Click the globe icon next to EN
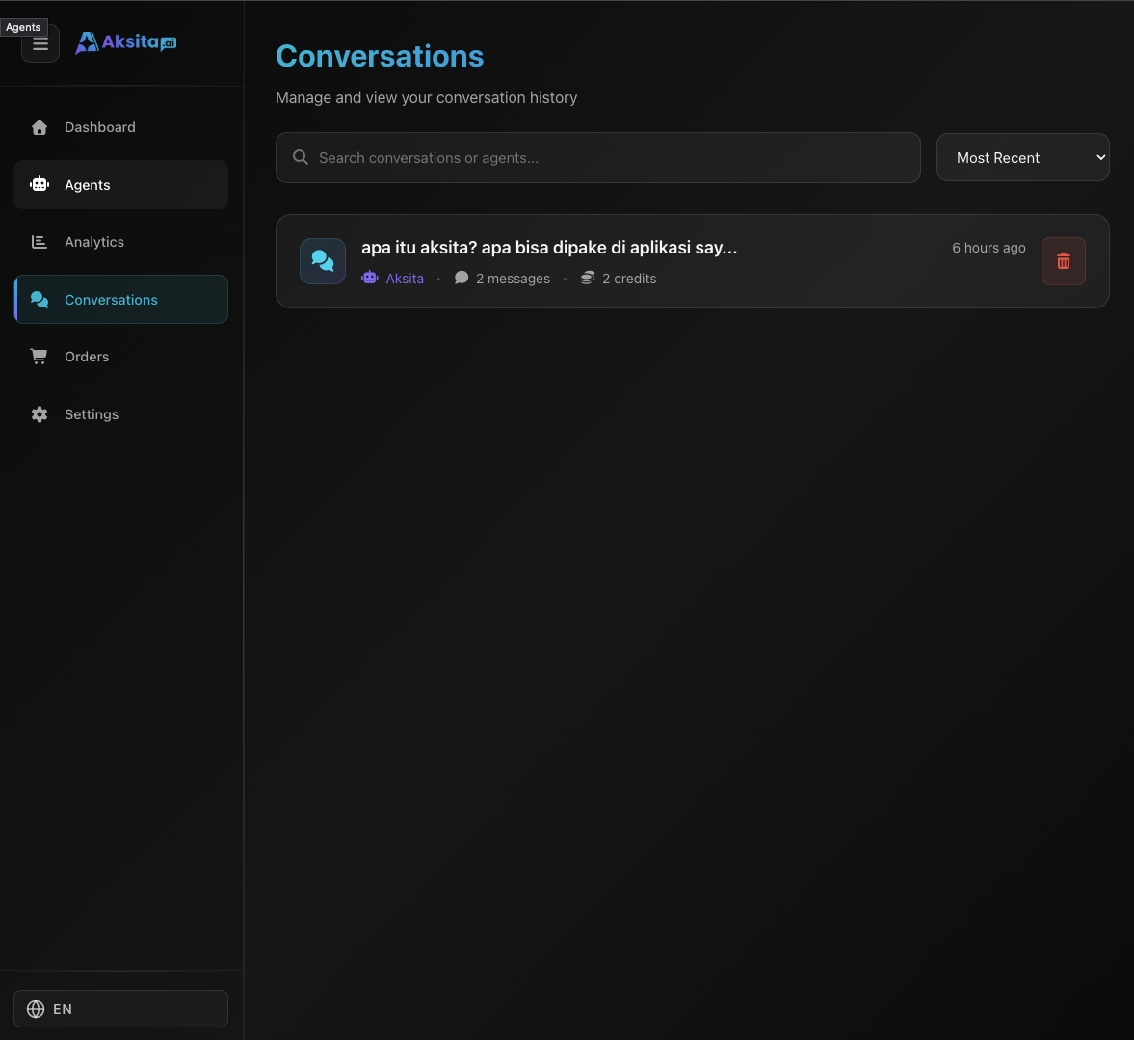This screenshot has width=1134, height=1040. (36, 1008)
